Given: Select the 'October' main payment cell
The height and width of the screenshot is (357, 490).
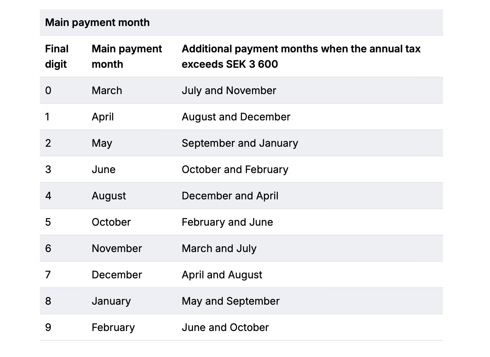Looking at the screenshot, I should click(111, 222).
